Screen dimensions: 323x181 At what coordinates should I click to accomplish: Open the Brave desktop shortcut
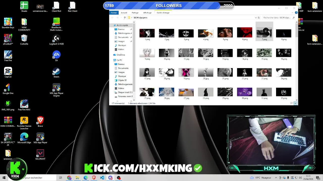40,122
